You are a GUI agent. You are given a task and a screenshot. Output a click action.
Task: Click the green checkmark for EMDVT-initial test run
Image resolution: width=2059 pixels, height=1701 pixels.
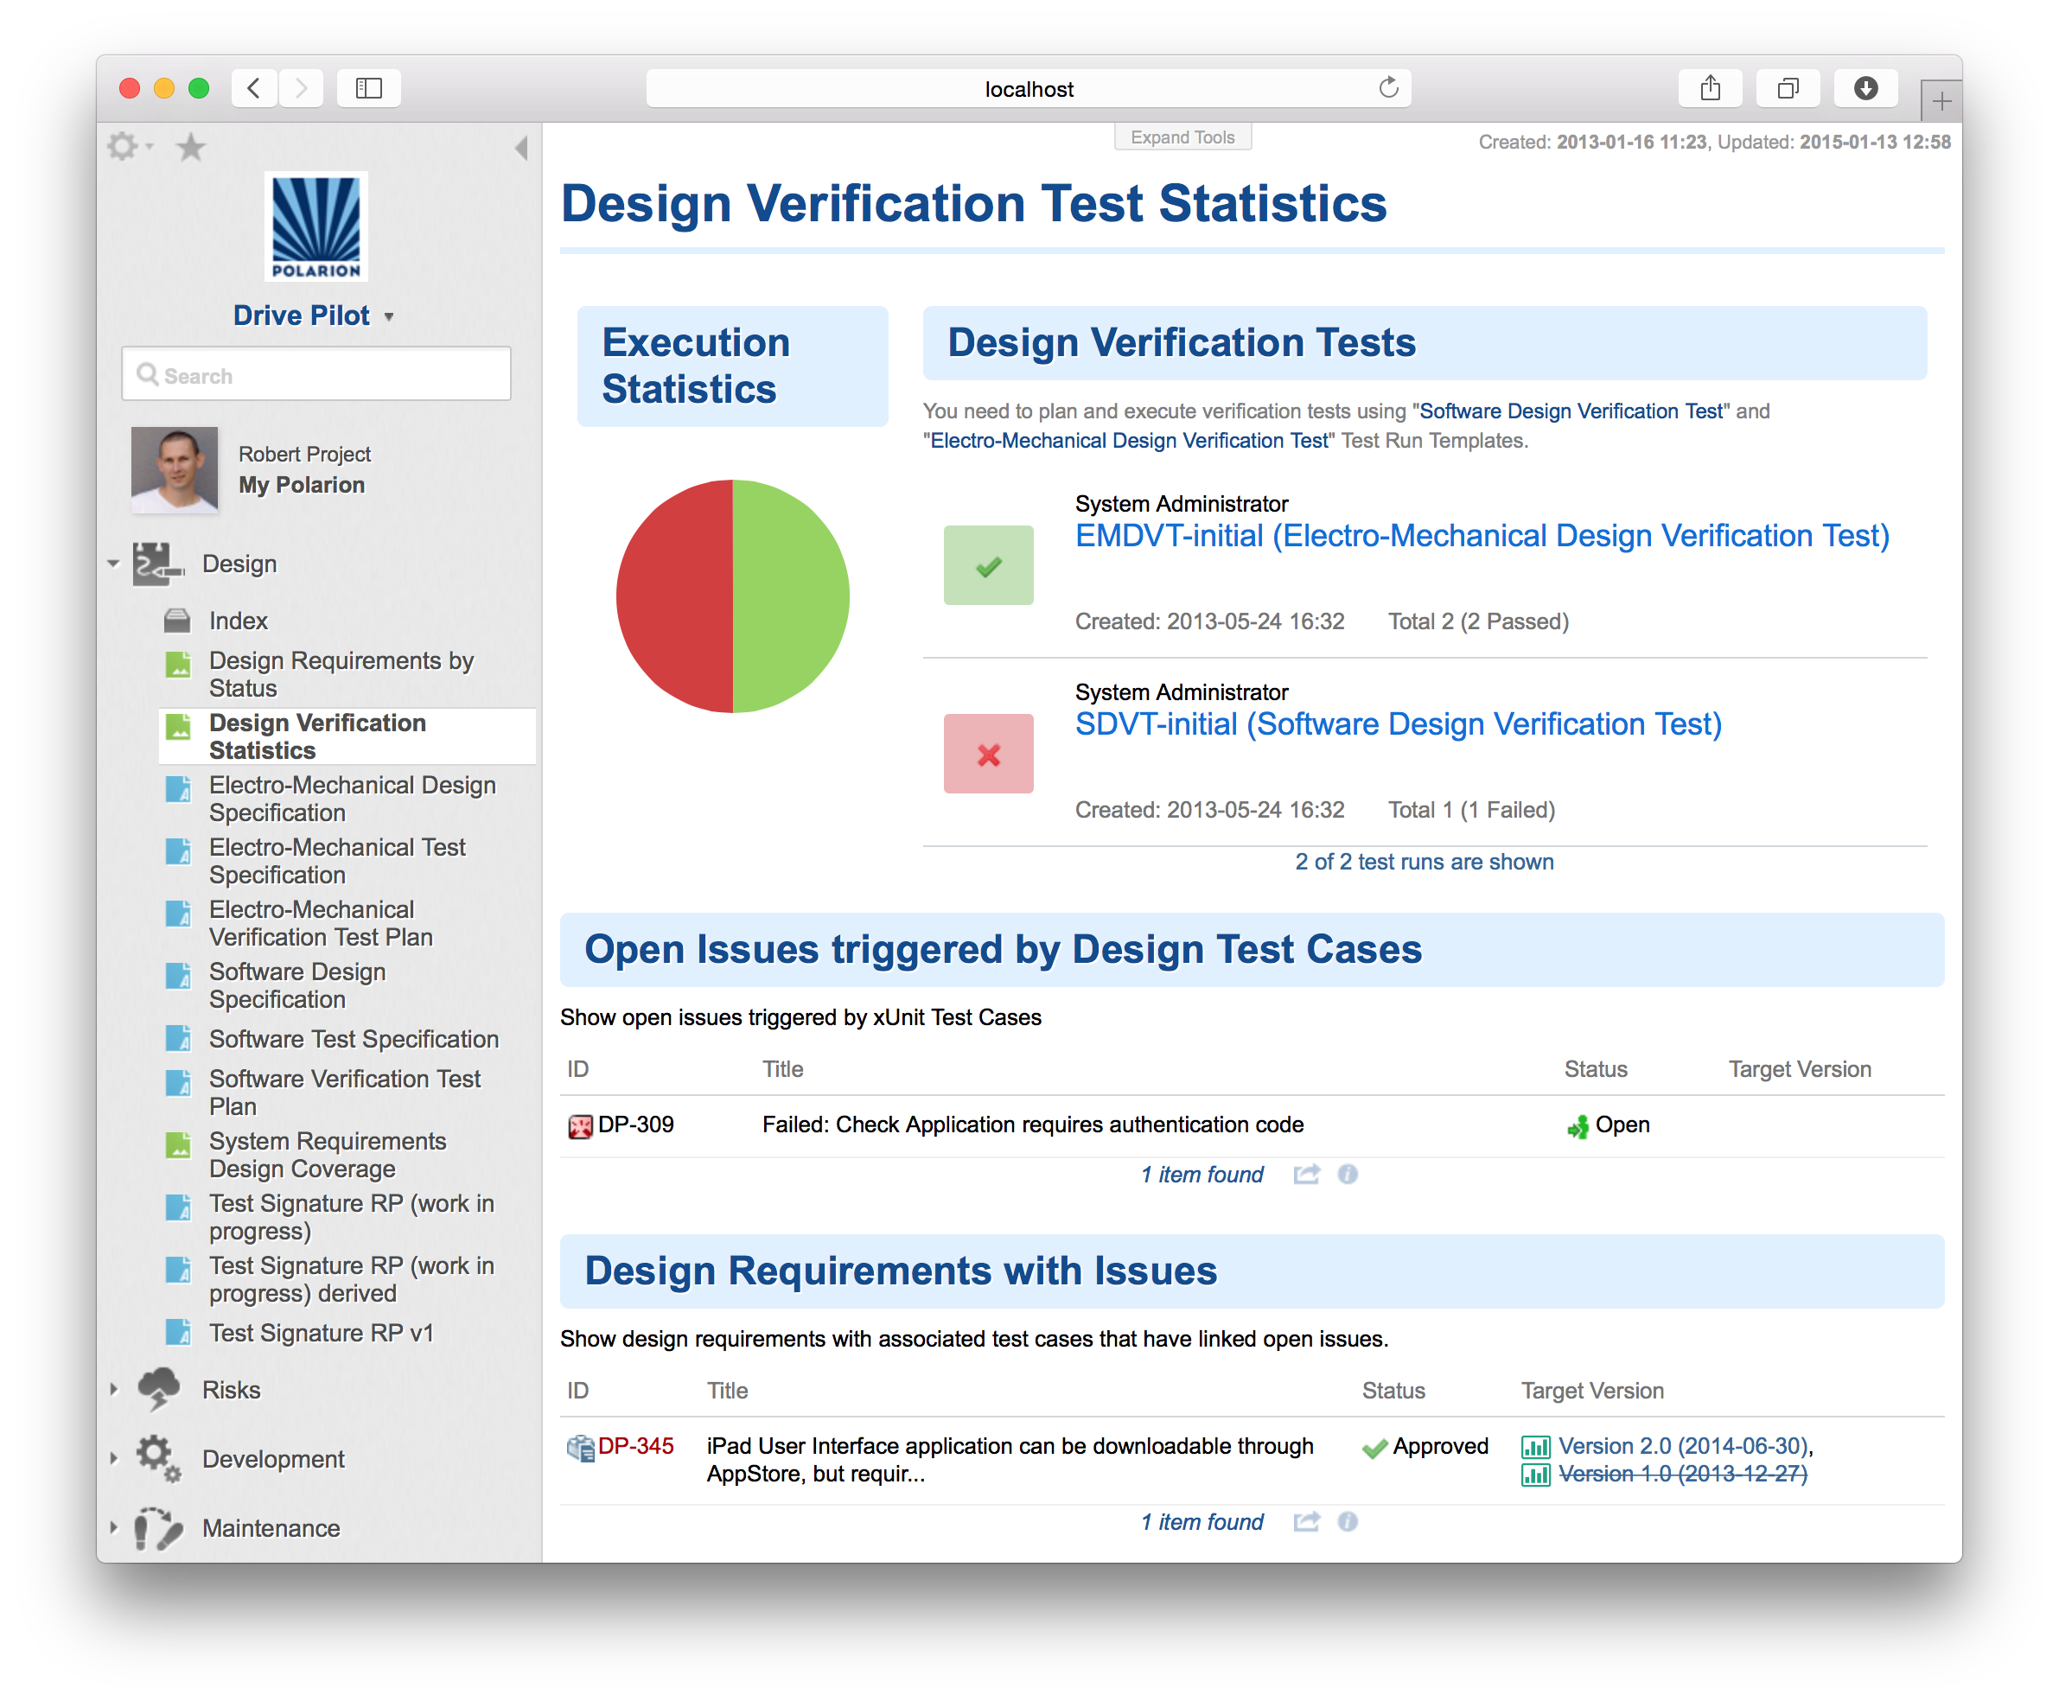[988, 564]
